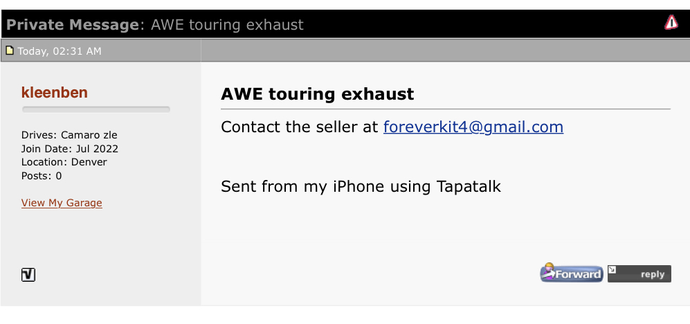Screen dimensions: 690x324
Task: Click the reputation bar under kleenben
Action: 96,109
